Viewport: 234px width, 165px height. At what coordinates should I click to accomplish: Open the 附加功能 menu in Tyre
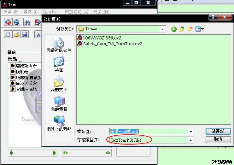tap(76, 12)
